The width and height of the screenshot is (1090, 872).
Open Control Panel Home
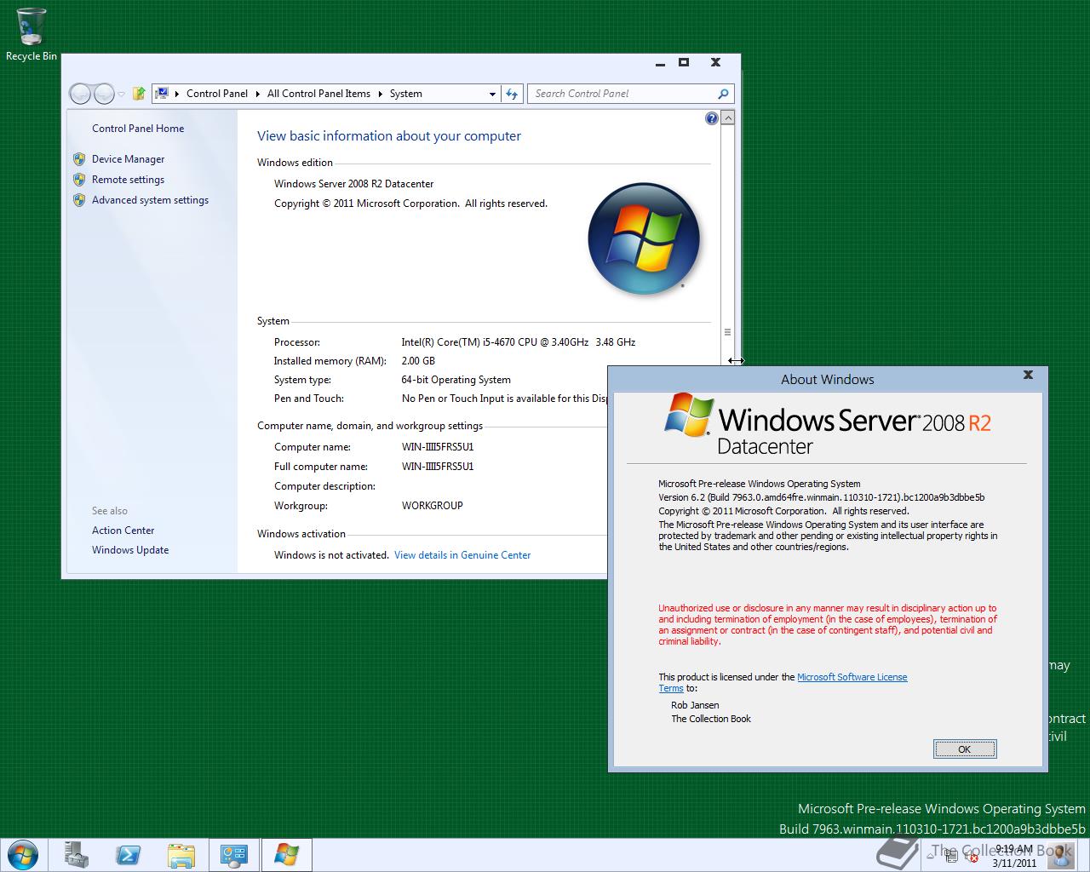(138, 129)
